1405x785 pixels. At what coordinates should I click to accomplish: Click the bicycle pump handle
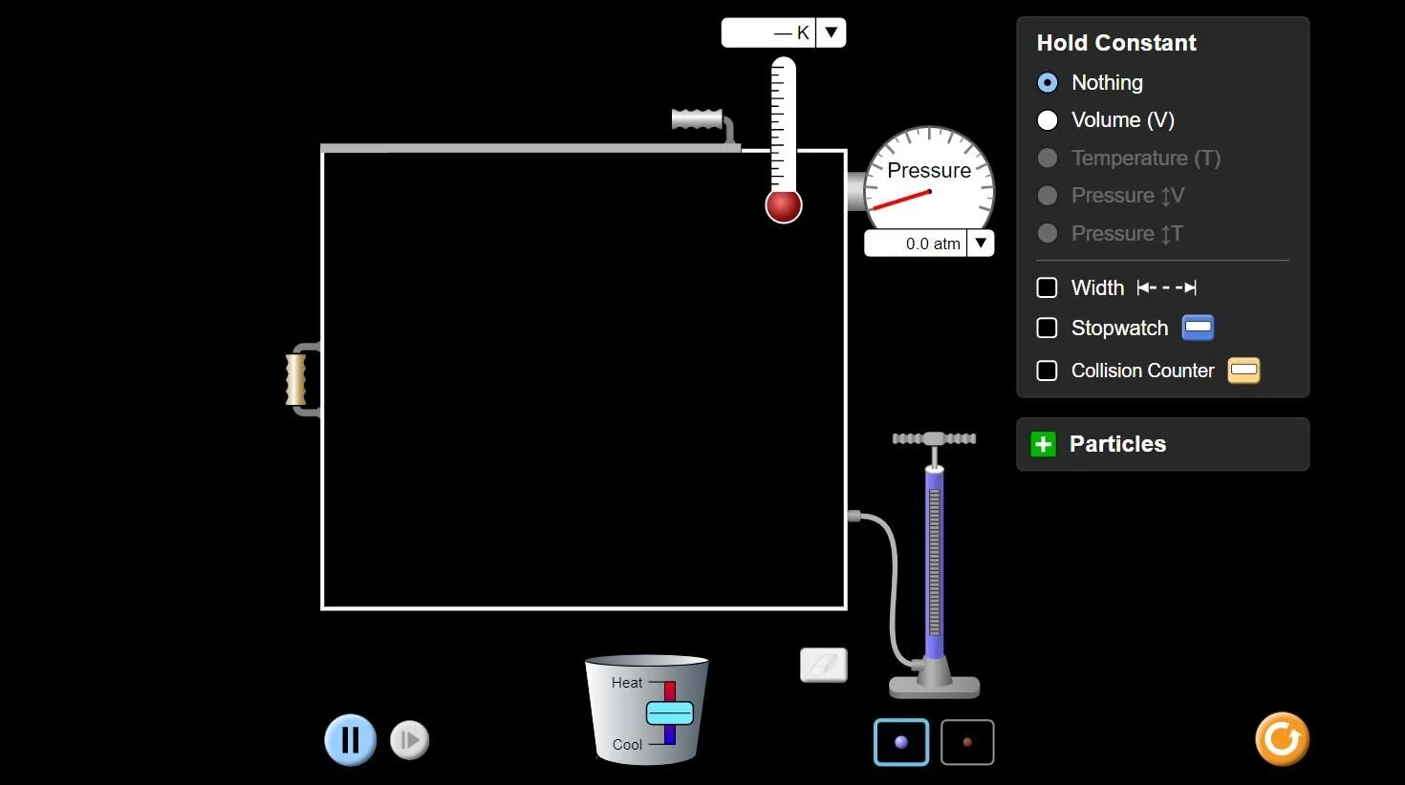point(934,438)
